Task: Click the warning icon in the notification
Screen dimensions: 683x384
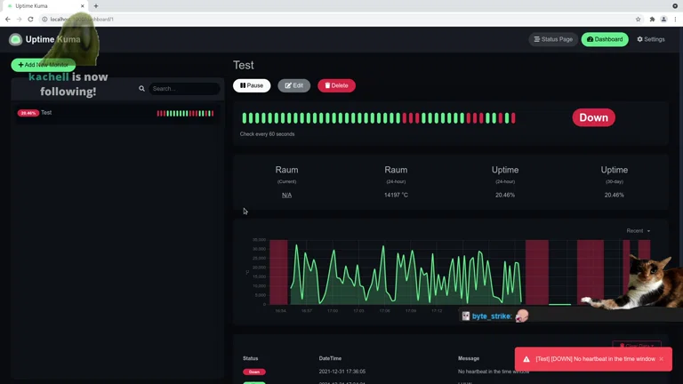Action: pos(526,359)
